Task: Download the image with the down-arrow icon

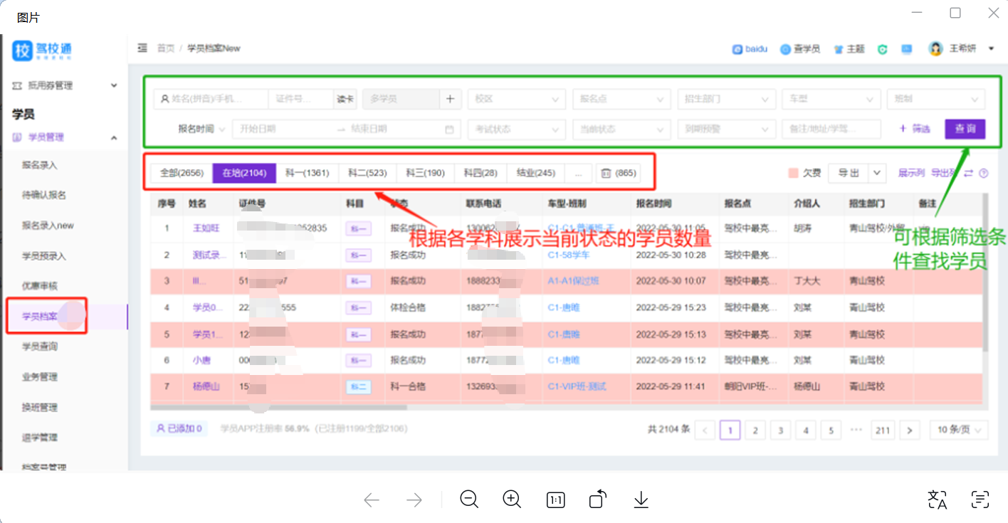Action: 641,500
